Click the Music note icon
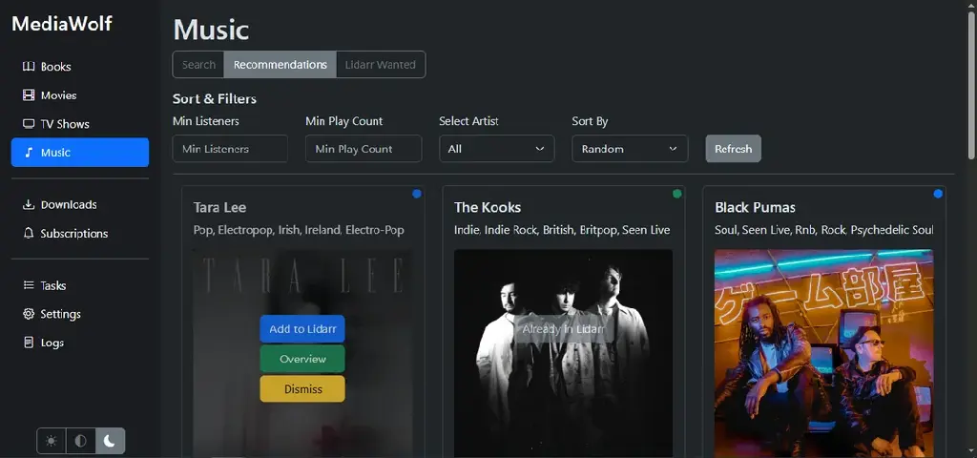The width and height of the screenshot is (977, 458). pyautogui.click(x=29, y=153)
